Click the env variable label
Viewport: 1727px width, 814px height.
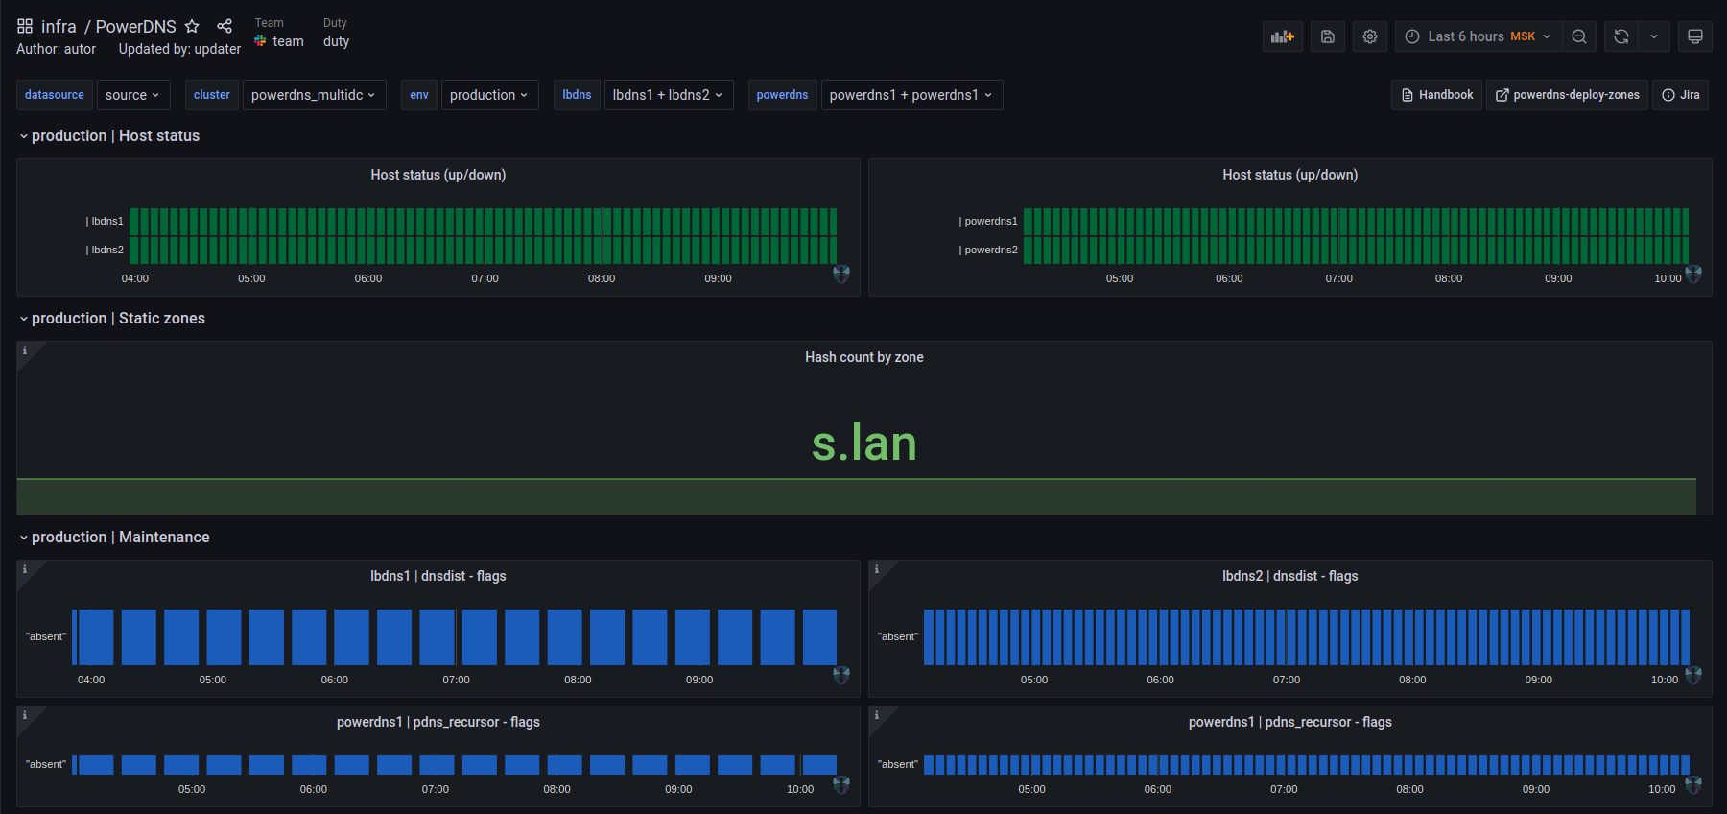[x=419, y=95]
